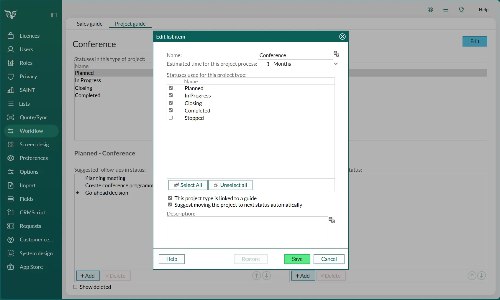
Task: Click the translate icon beside Description box
Action: (x=332, y=220)
